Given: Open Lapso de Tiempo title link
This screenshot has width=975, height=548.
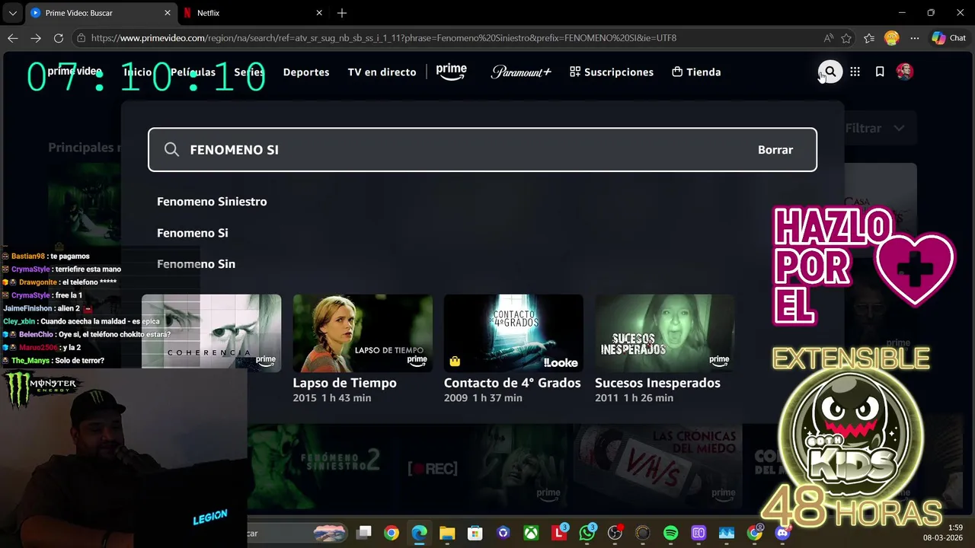Looking at the screenshot, I should pos(344,383).
